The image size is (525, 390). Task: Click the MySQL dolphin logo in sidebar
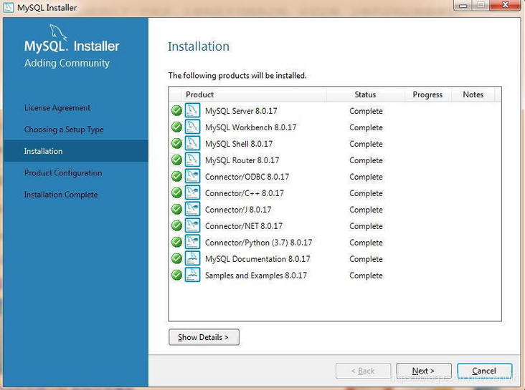[58, 33]
